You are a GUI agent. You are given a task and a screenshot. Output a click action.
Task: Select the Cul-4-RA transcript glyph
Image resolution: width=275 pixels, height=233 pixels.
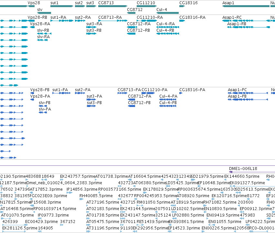click(x=168, y=27)
